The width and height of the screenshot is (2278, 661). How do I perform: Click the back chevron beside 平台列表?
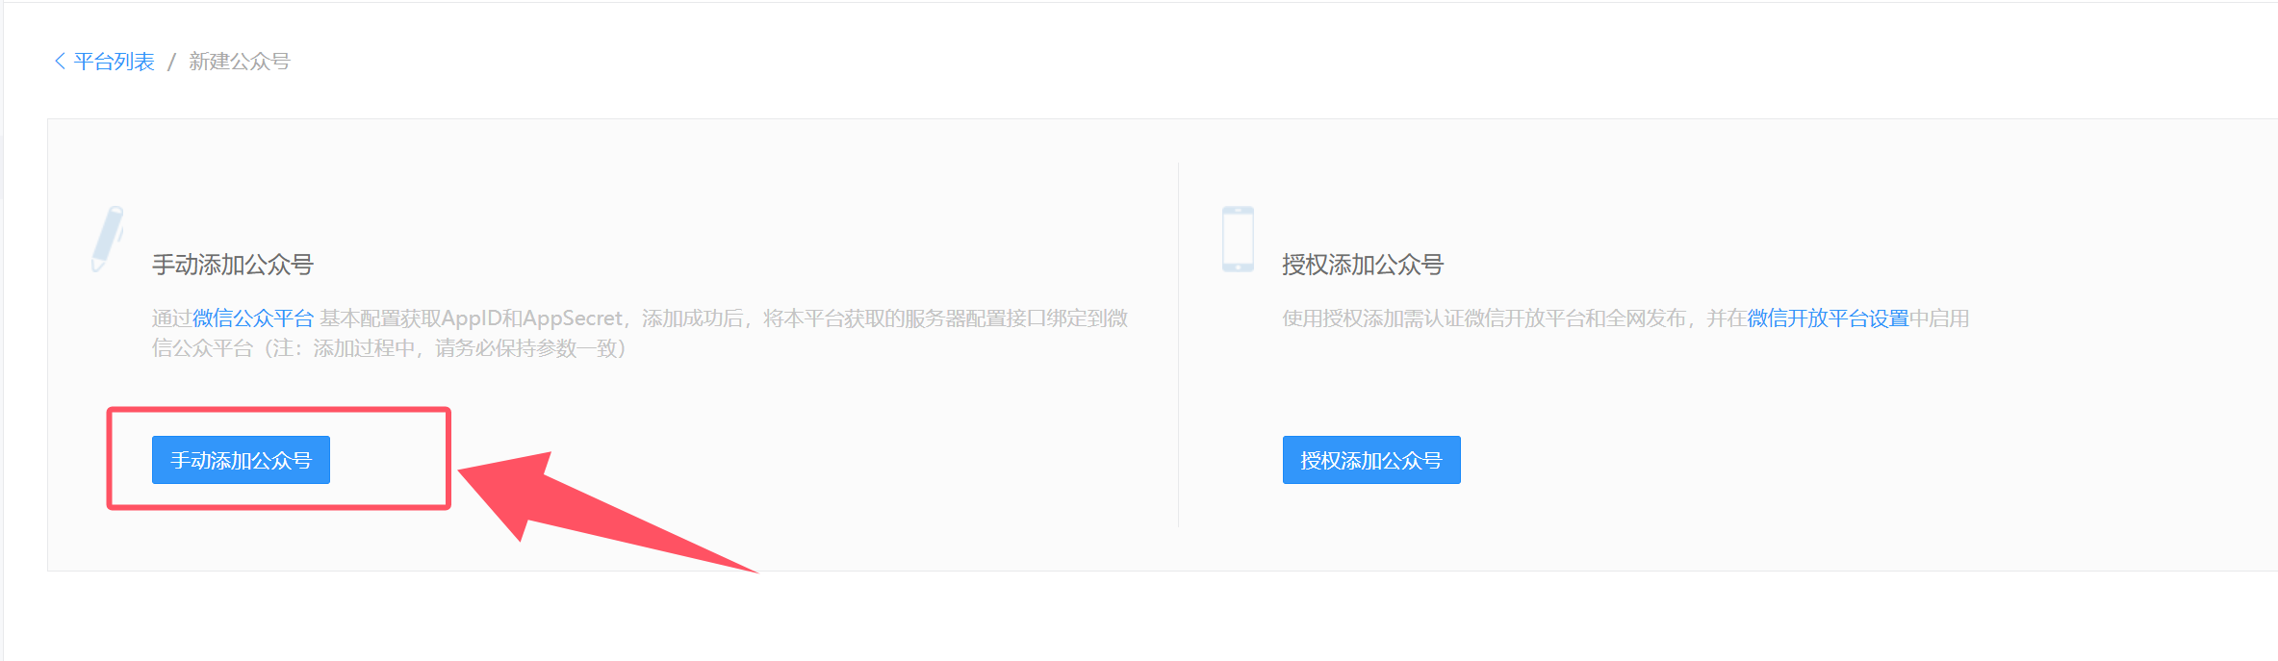[x=60, y=62]
